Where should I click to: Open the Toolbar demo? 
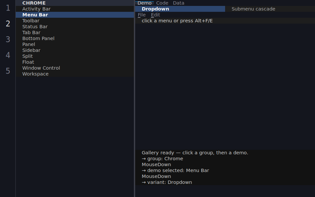(75, 21)
